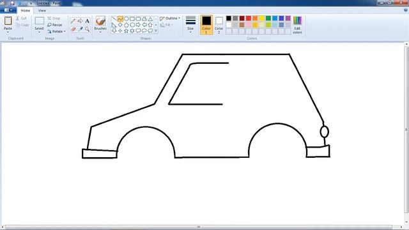
Task: Open the Paint application menu button
Action: [x=8, y=10]
